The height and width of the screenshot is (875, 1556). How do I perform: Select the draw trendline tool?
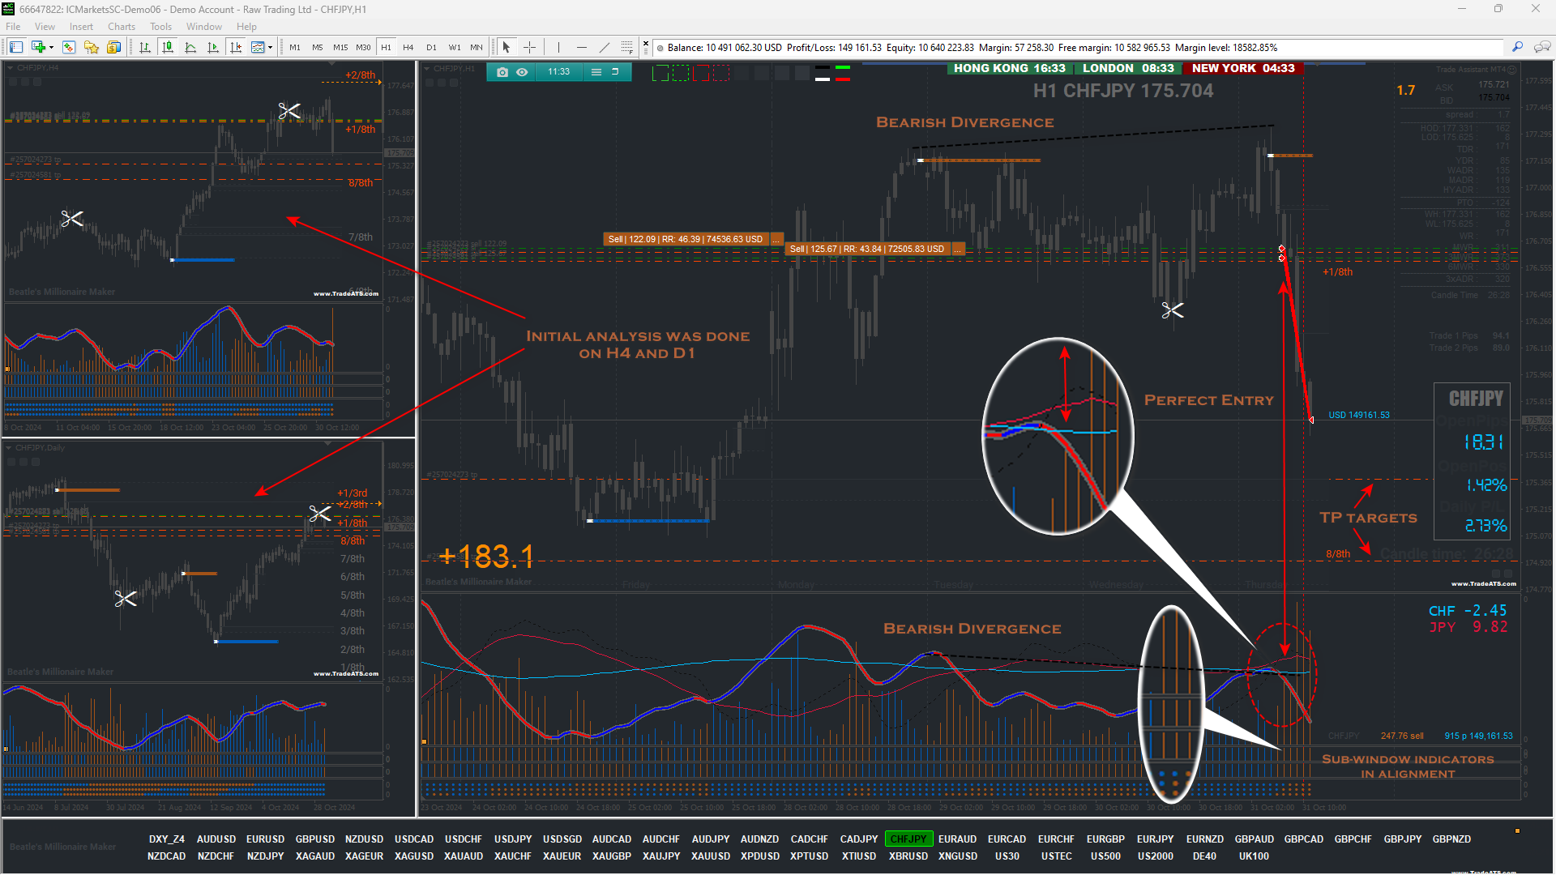coord(605,48)
